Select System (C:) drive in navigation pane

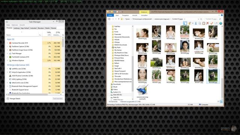[x=117, y=92]
